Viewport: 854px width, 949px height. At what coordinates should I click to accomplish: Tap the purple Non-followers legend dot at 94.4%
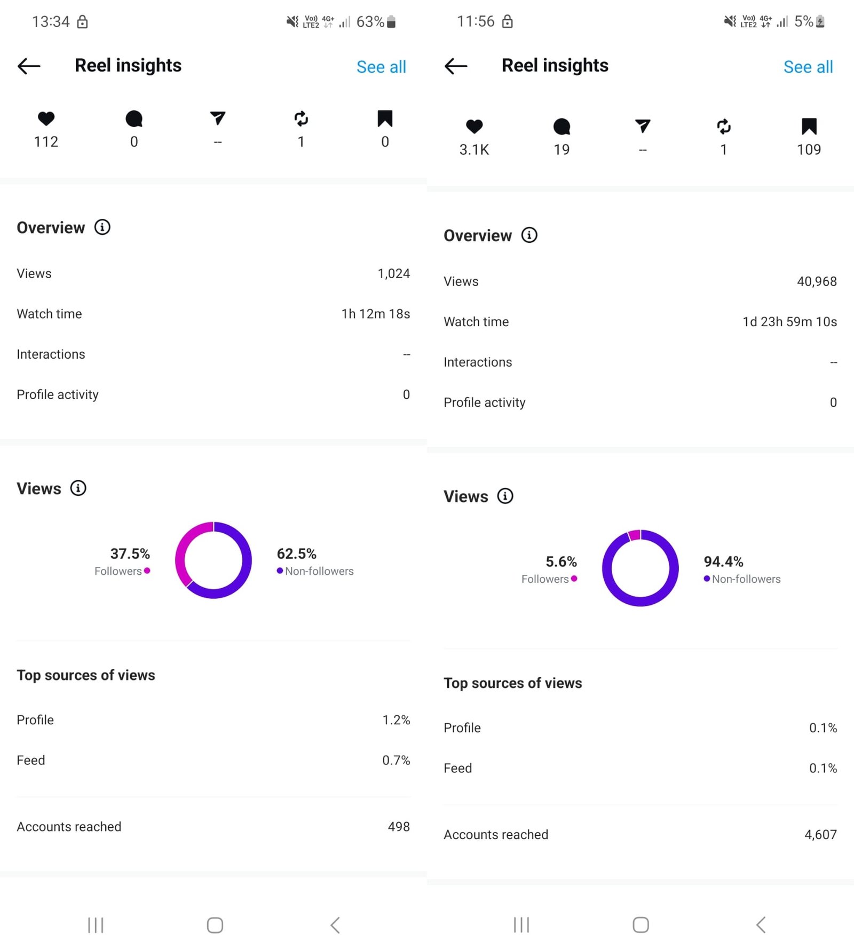(x=707, y=579)
